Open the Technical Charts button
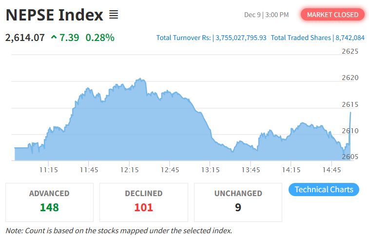The width and height of the screenshot is (369, 241). [x=324, y=189]
